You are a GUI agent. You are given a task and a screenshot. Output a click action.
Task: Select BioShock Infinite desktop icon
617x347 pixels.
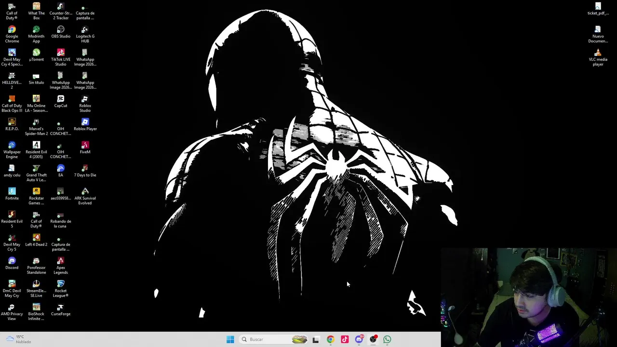click(36, 312)
